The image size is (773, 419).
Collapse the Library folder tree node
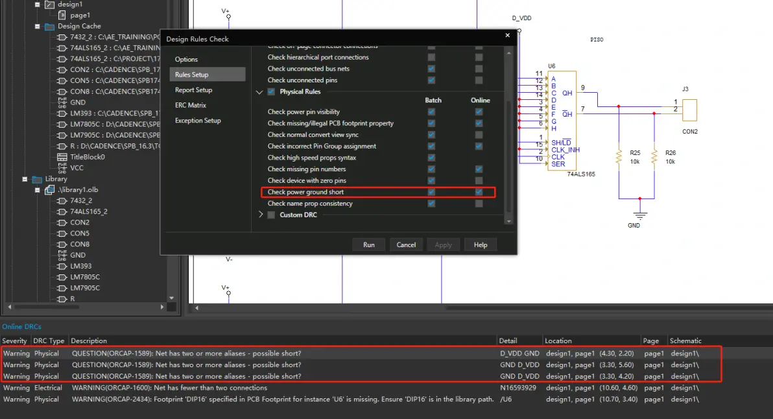pyautogui.click(x=25, y=179)
